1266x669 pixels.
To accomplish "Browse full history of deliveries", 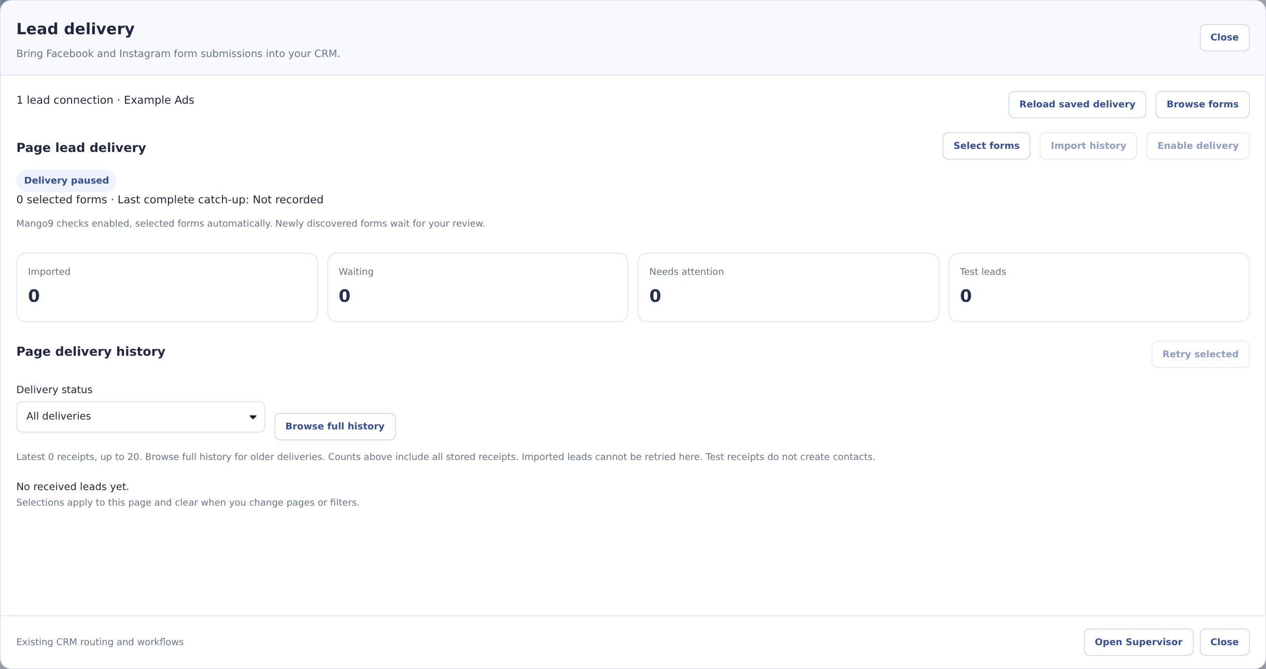I will pyautogui.click(x=335, y=426).
